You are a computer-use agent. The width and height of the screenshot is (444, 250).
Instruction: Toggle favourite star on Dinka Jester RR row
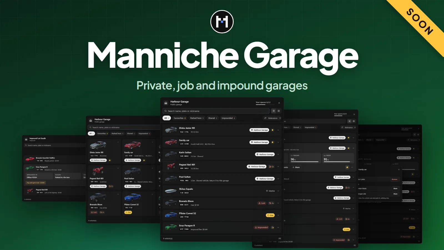tap(273, 130)
